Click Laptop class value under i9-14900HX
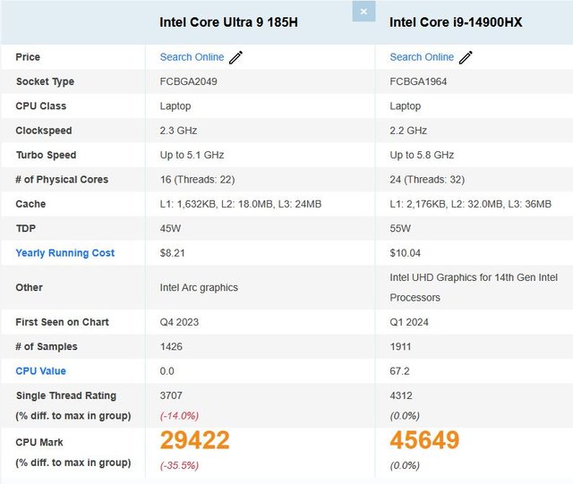 pyautogui.click(x=405, y=106)
